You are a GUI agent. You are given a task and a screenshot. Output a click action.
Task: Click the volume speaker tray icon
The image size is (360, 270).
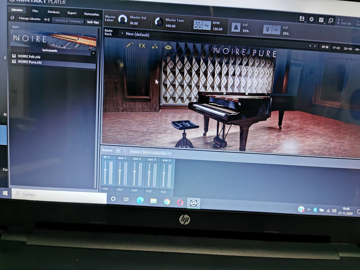[334, 210]
